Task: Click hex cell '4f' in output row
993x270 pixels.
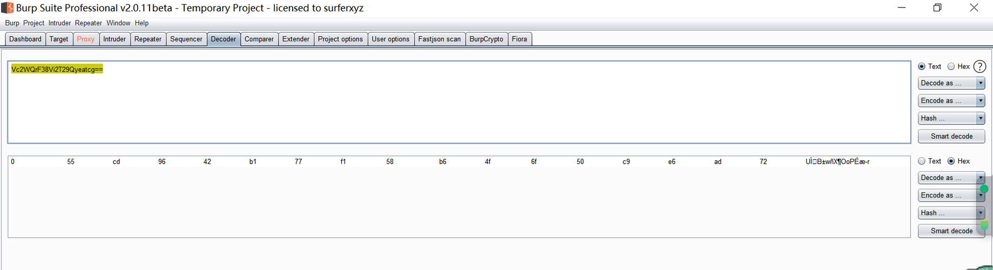Action: (x=488, y=161)
